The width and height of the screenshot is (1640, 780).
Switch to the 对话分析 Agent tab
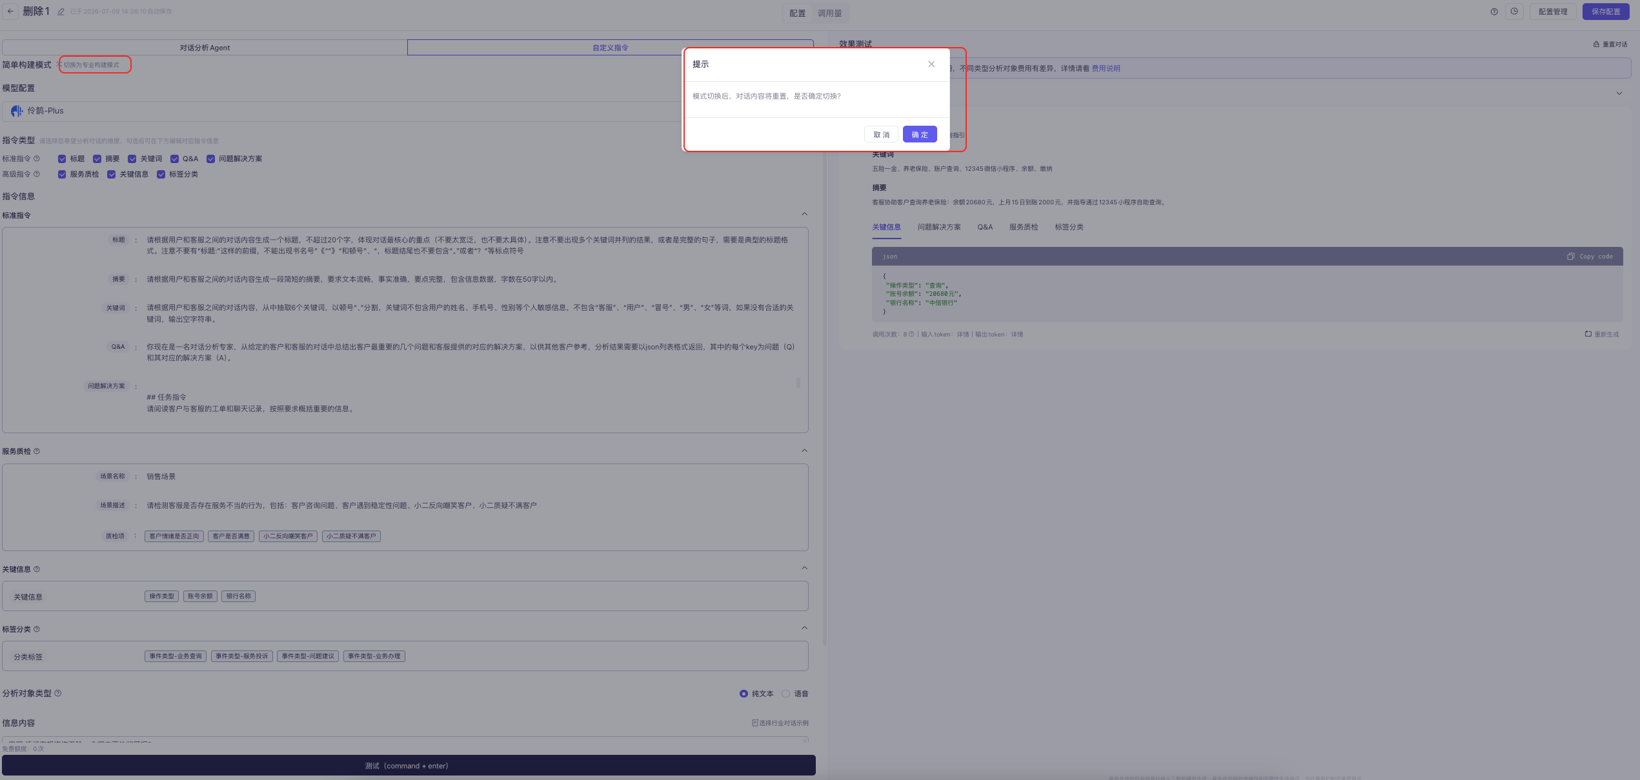pos(205,48)
